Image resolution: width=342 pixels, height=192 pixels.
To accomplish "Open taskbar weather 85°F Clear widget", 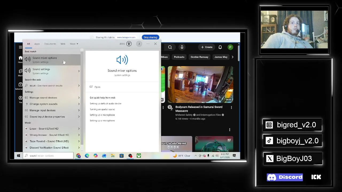I will point(182,156).
